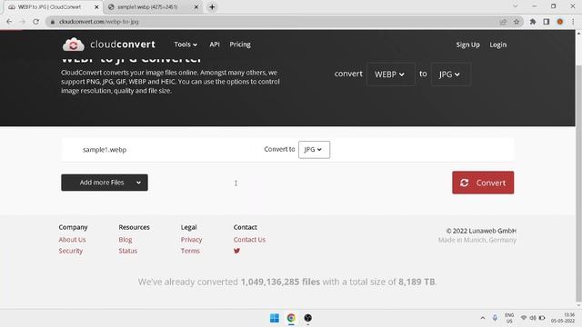Open the Security link
This screenshot has width=582, height=327.
(71, 251)
